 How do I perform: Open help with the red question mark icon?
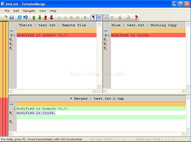[136, 18]
